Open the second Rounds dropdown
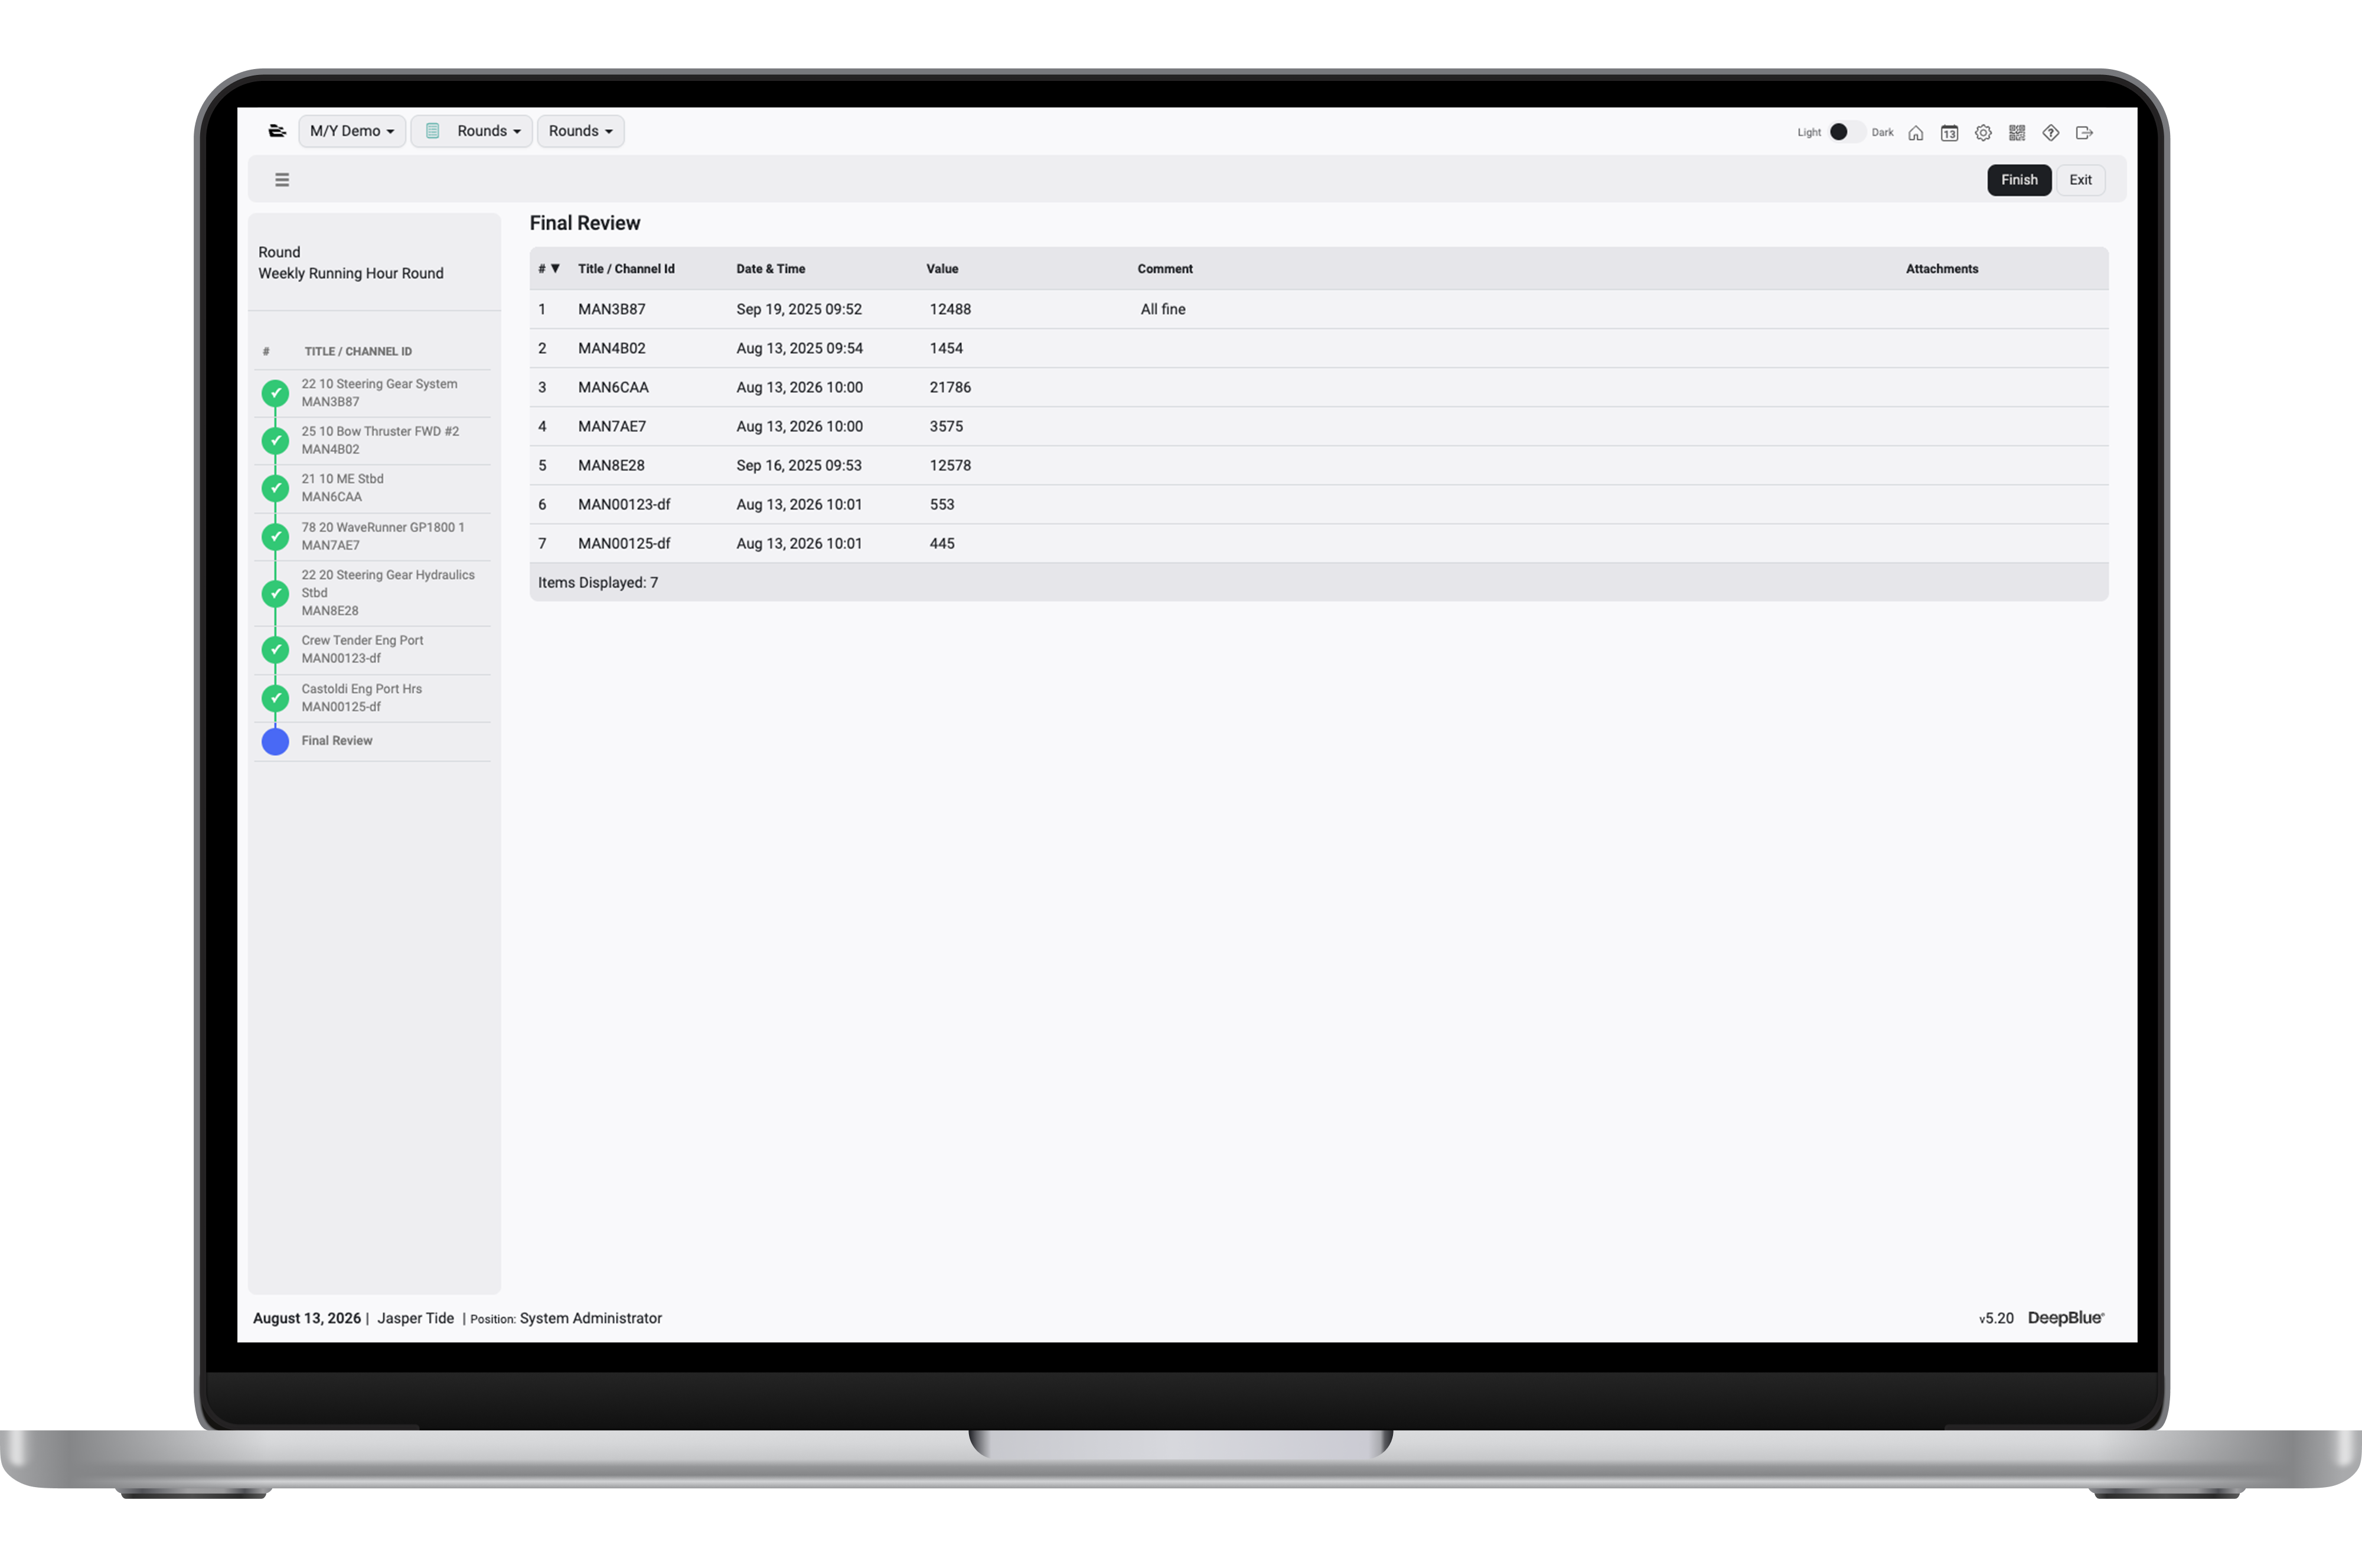The height and width of the screenshot is (1568, 2362). tap(581, 131)
